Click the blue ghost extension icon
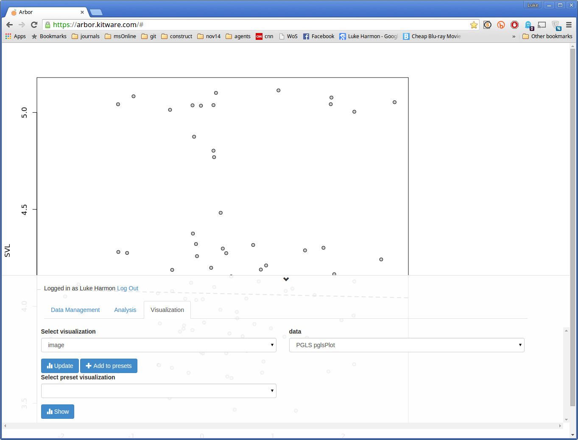This screenshot has width=578, height=440. [x=528, y=25]
